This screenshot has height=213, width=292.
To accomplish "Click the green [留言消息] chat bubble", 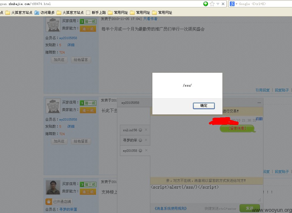I will click(x=237, y=129).
